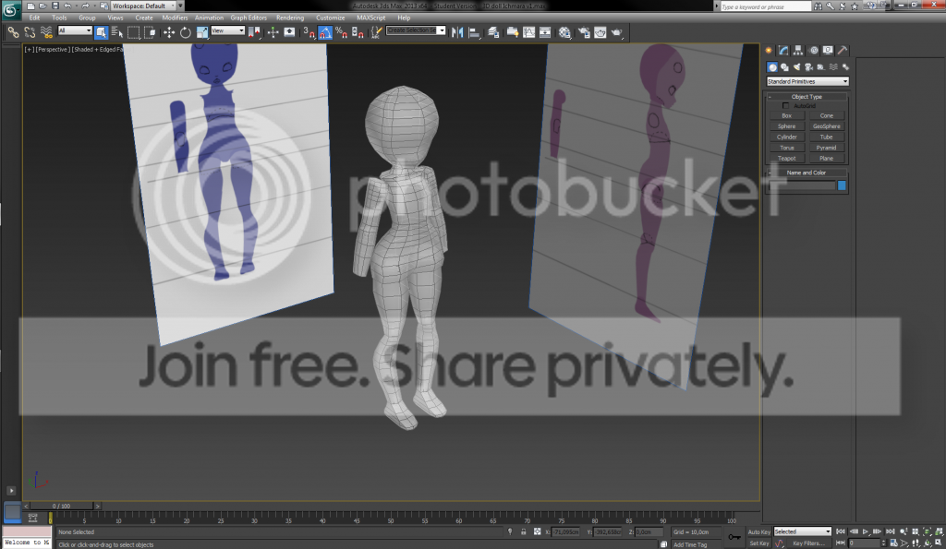Click the Mirror tool icon
Screen dimensions: 946x549
coord(457,32)
